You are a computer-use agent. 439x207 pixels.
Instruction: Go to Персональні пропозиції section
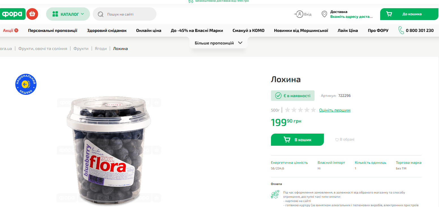[x=53, y=30]
